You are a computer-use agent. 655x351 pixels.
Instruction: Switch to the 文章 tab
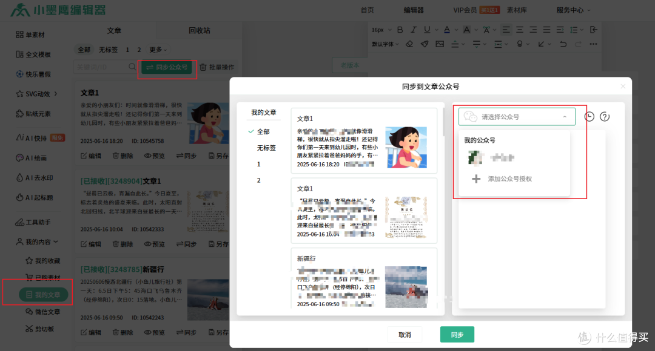coord(114,30)
